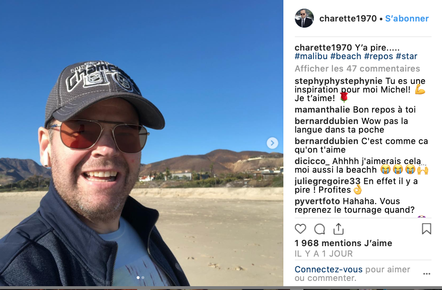The width and height of the screenshot is (442, 290).
Task: Like the post with the heart icon
Action: click(x=300, y=229)
